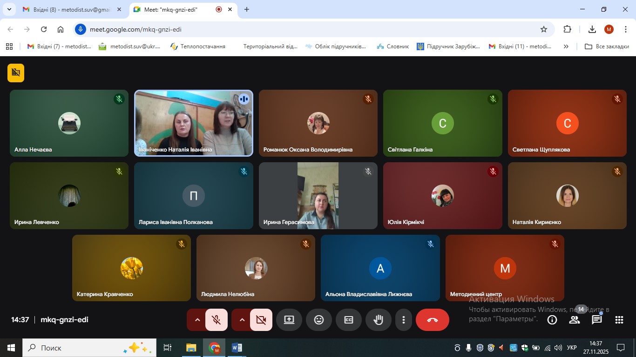Viewport: 636px width, 357px height.
Task: Open the Словник bookmark
Action: pos(393,46)
